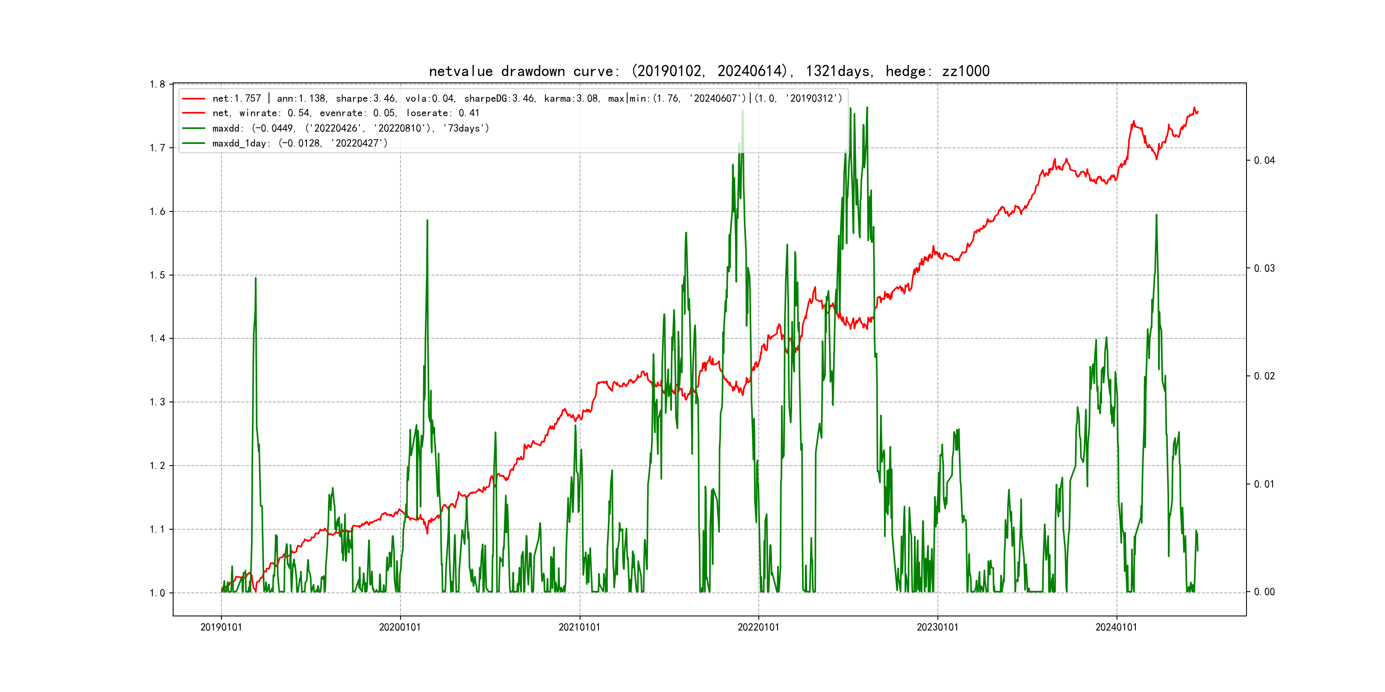Click the green swatch beside 'maxdd:' entry

click(x=194, y=129)
